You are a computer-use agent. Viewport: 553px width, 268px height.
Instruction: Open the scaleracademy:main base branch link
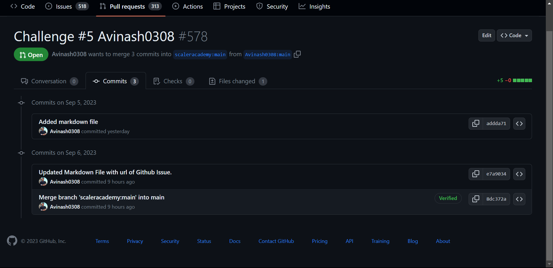coord(200,54)
